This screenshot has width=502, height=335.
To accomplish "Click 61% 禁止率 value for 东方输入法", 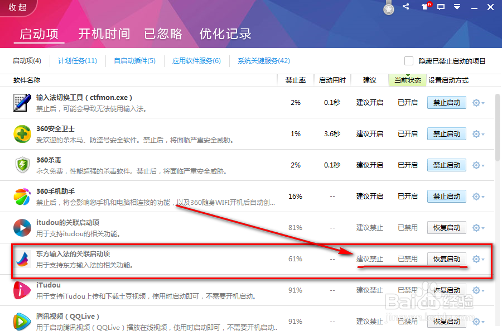I will (x=295, y=259).
